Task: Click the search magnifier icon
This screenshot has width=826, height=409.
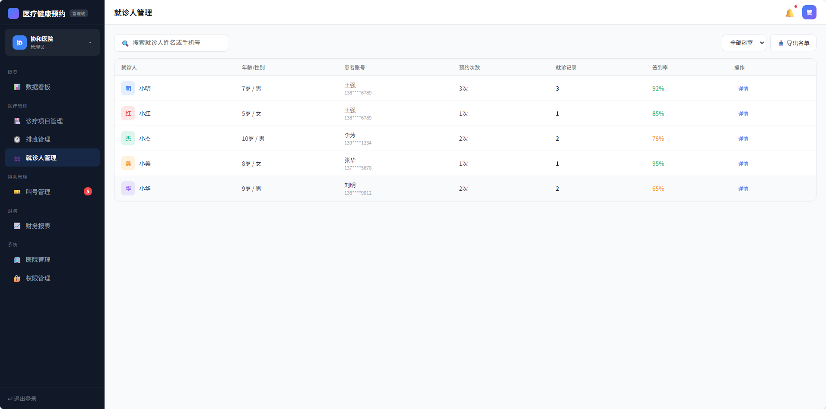Action: point(125,43)
